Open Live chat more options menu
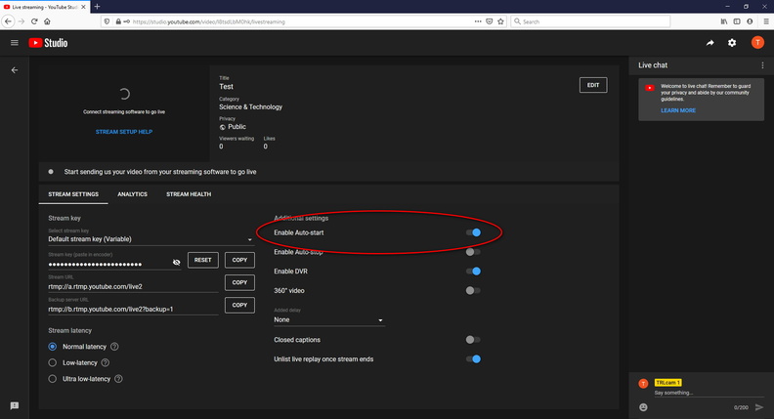Screen dimensions: 774x419 (x=762, y=65)
